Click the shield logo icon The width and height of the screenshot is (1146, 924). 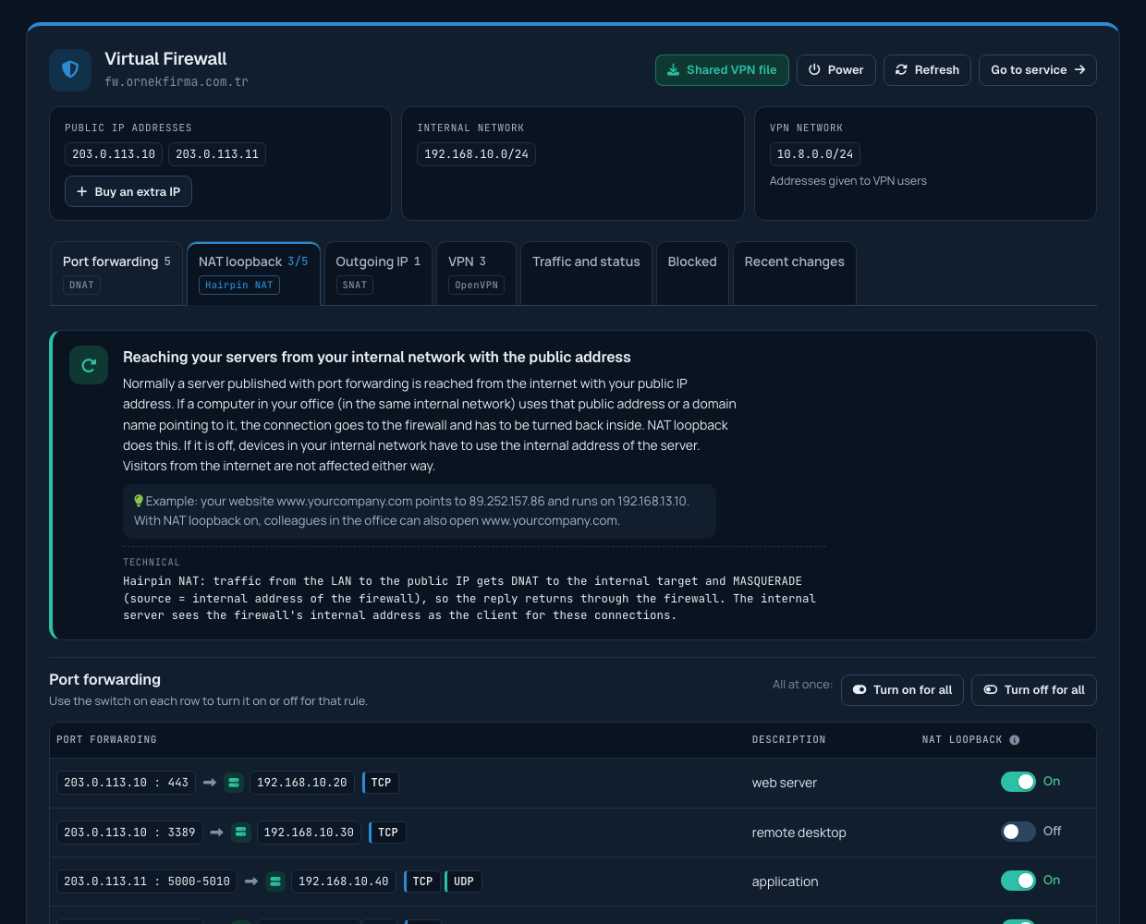point(70,69)
